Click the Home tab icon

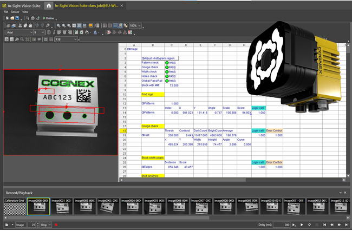(x=49, y=5)
